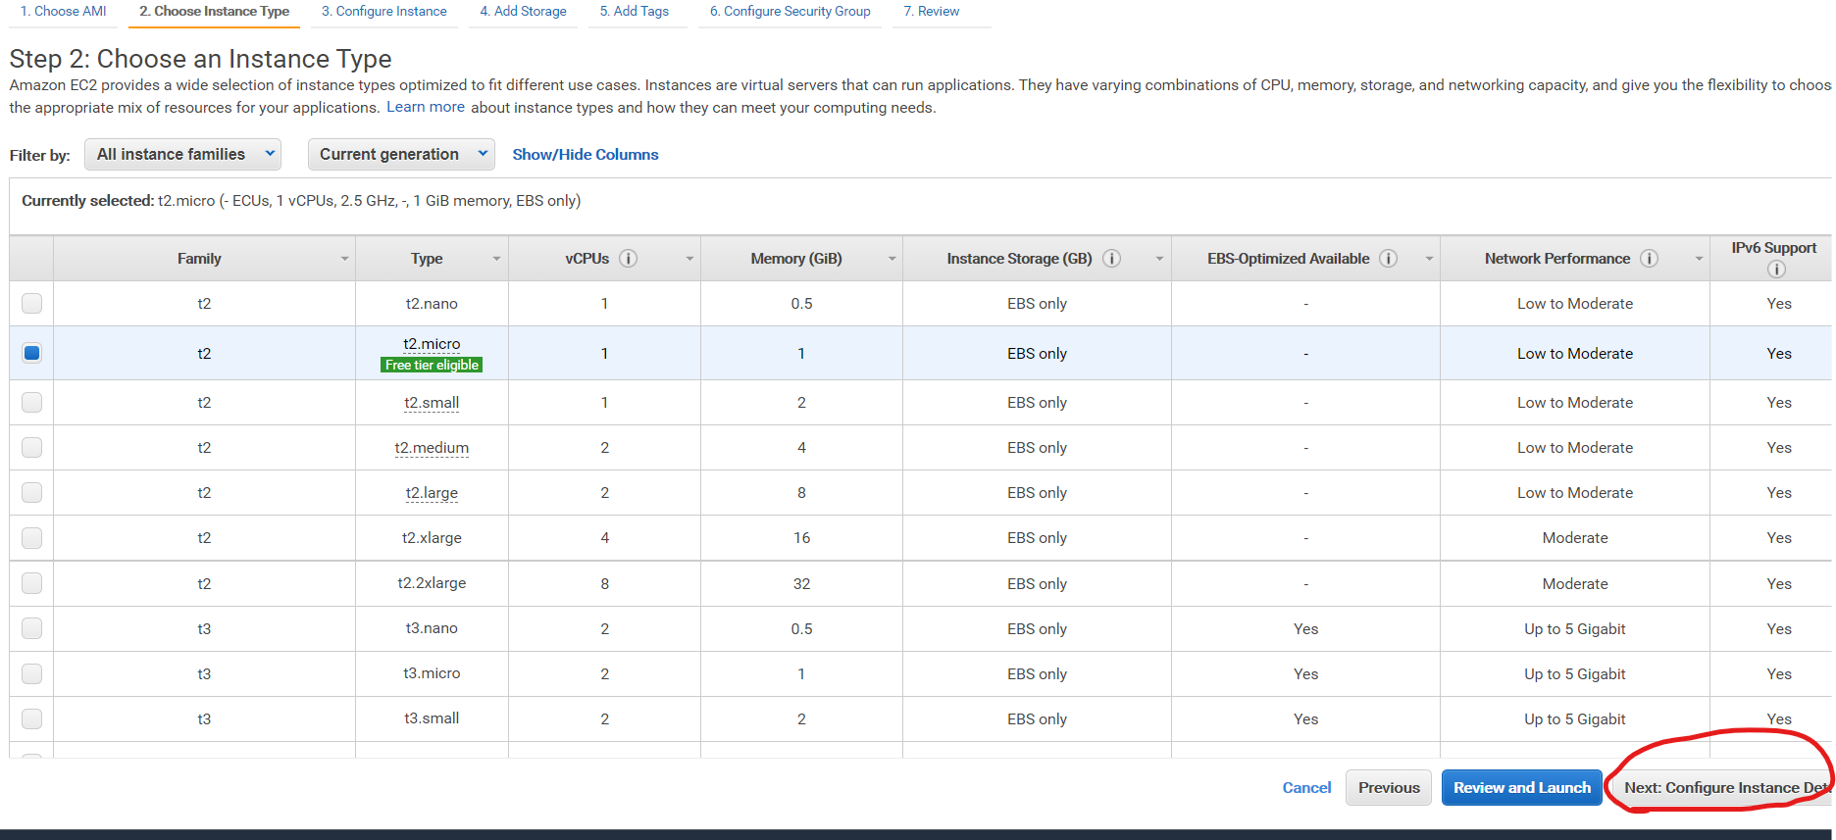Viewport: 1836px width, 840px height.
Task: Switch to the Configure Instance tab
Action: (384, 12)
